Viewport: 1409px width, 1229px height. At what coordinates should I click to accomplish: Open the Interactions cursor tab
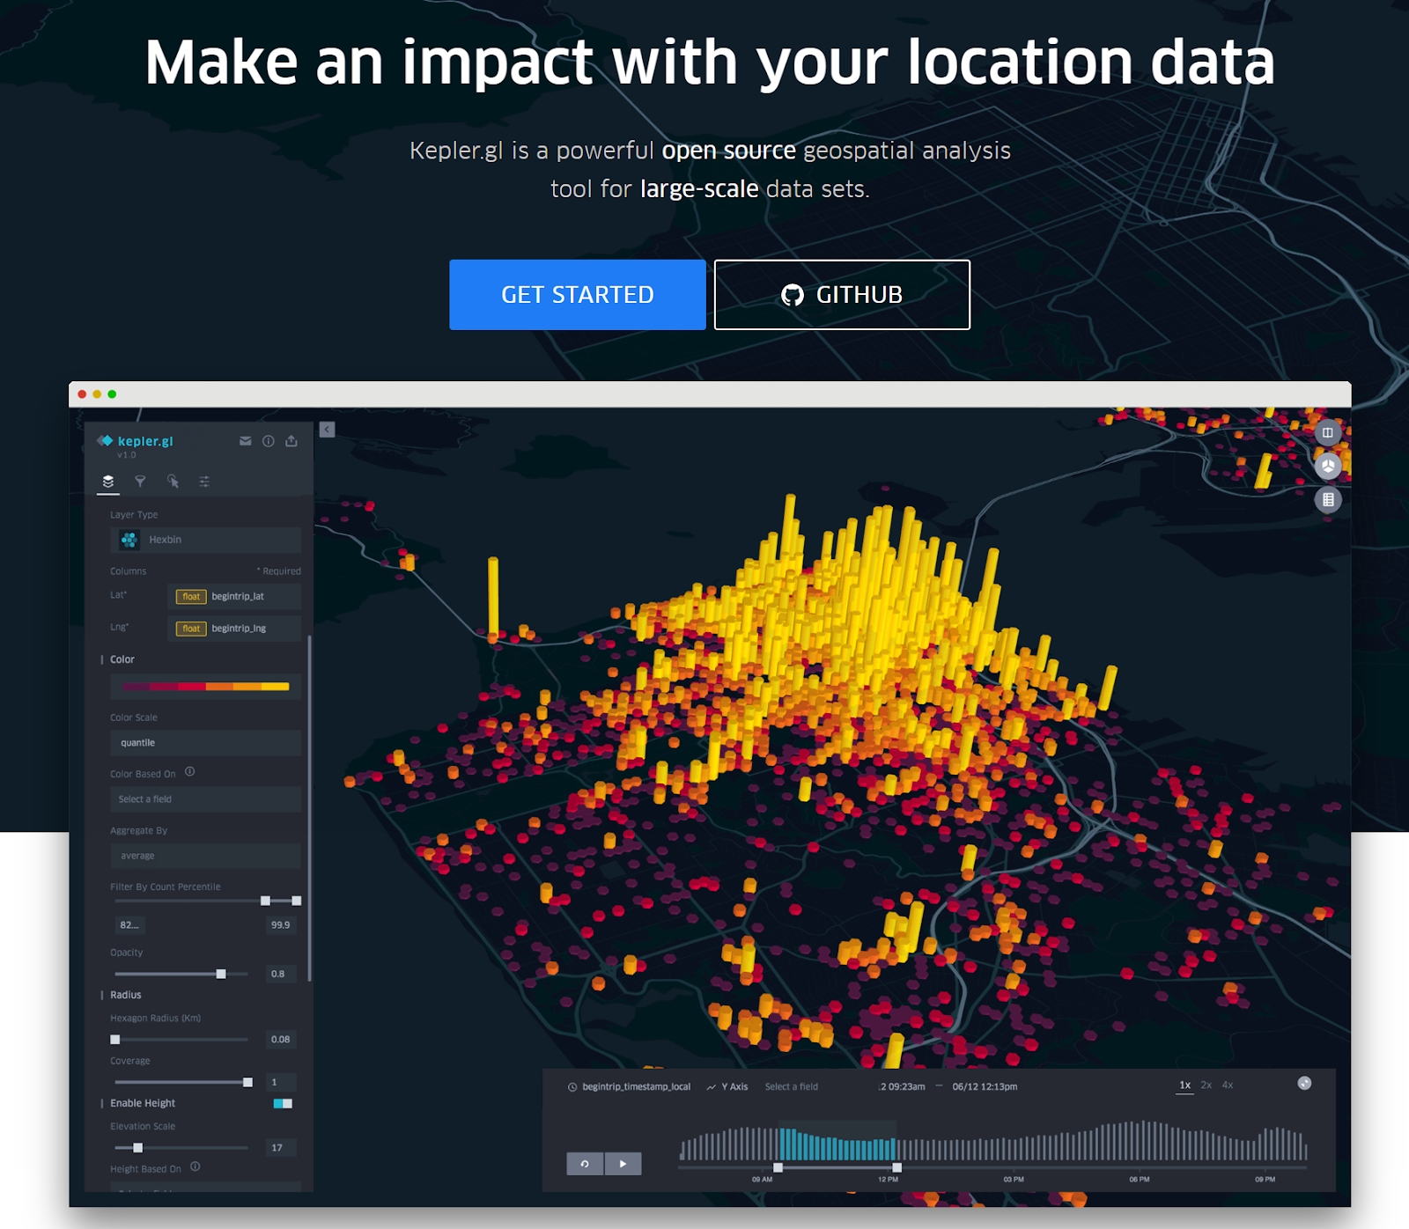pos(173,482)
